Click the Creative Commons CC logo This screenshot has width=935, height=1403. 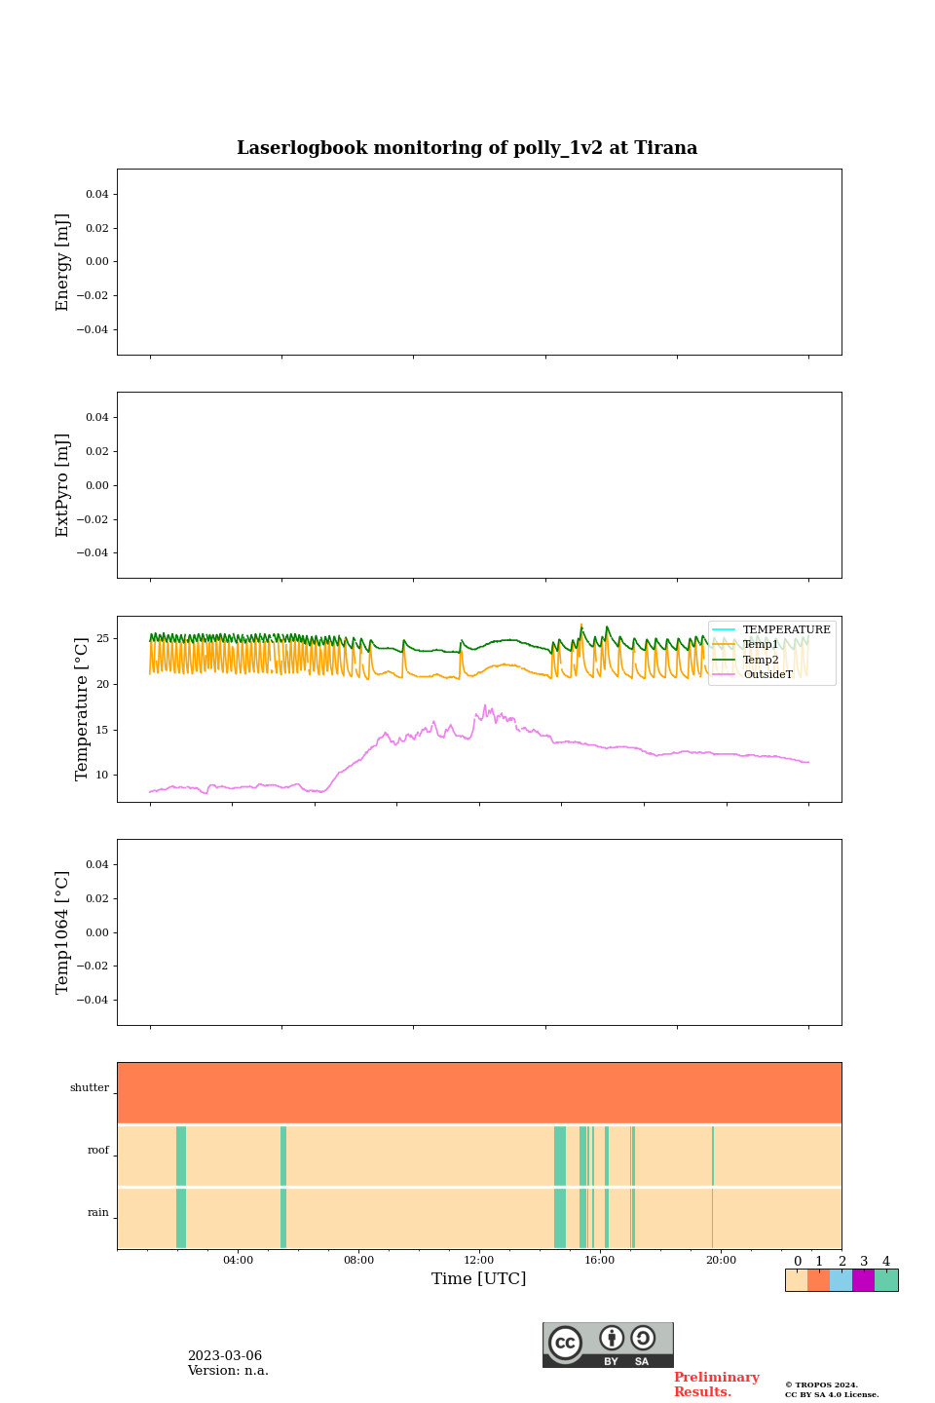565,1343
